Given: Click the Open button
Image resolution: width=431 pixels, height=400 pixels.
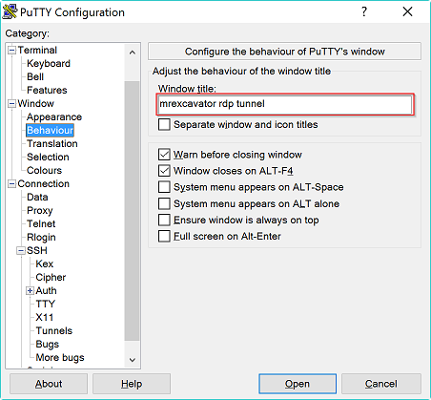Looking at the screenshot, I should (x=298, y=384).
